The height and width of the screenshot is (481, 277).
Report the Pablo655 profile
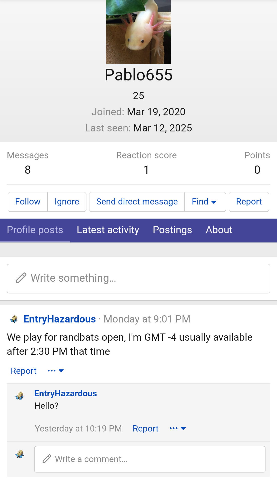point(249,202)
